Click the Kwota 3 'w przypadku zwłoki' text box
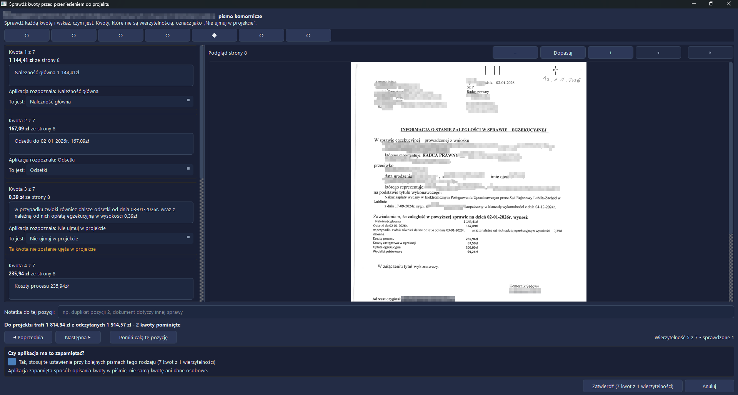The width and height of the screenshot is (738, 395). pos(101,212)
